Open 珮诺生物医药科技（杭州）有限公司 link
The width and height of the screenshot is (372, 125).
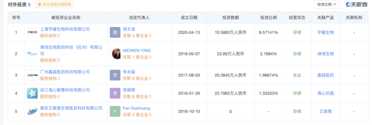[x=71, y=51]
